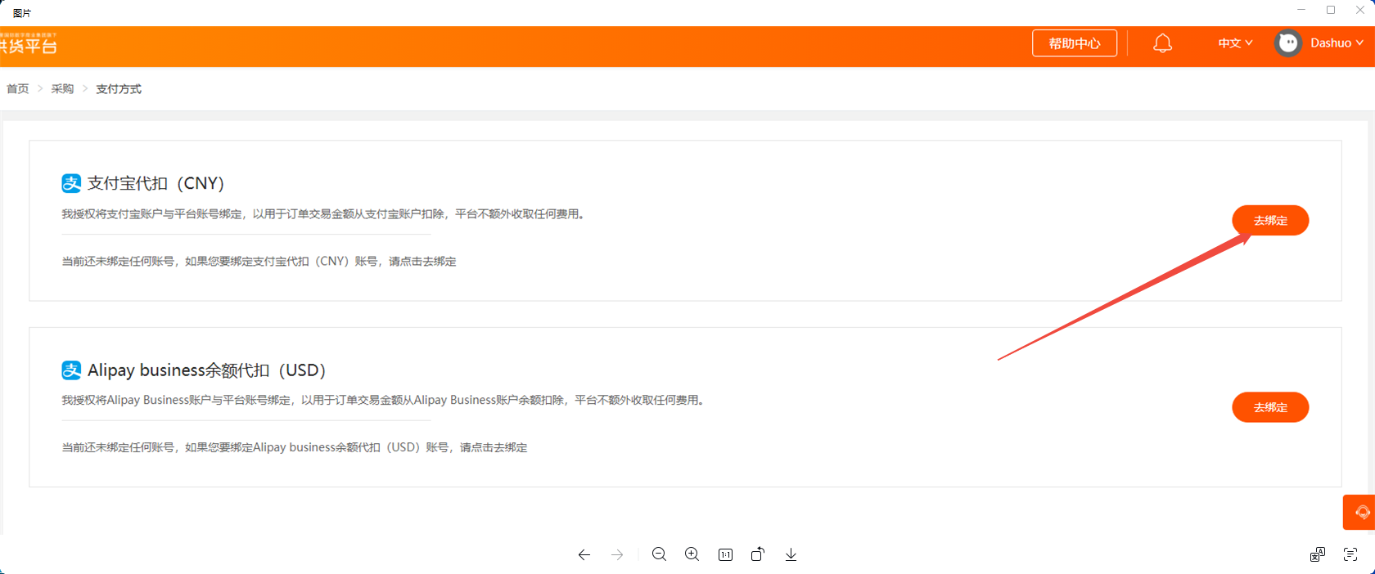The width and height of the screenshot is (1375, 574).
Task: Expand the 中文 language dropdown
Action: pos(1235,43)
